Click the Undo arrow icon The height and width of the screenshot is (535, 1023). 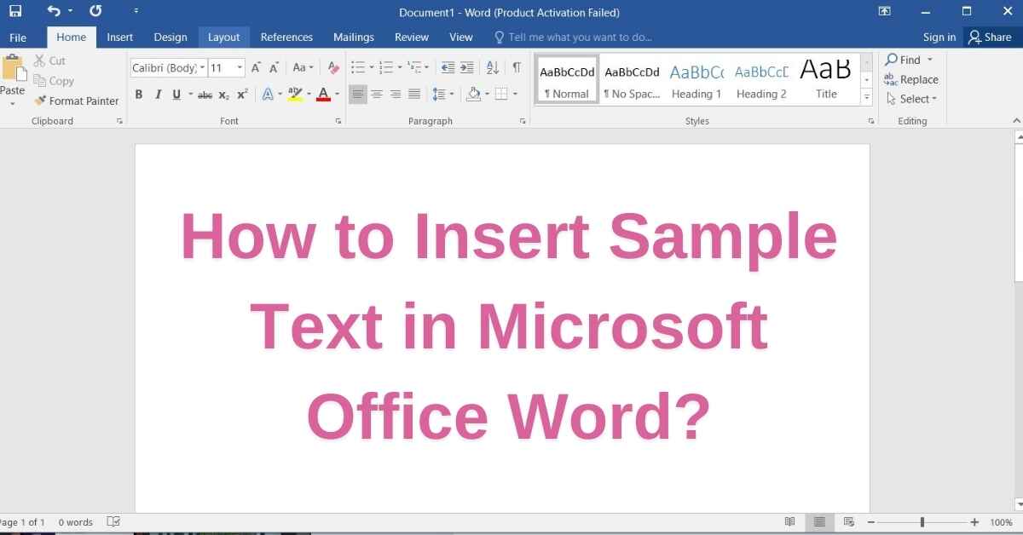(x=54, y=12)
